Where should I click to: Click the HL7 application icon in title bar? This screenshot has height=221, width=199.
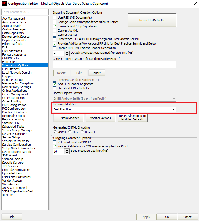(x=4, y=3)
